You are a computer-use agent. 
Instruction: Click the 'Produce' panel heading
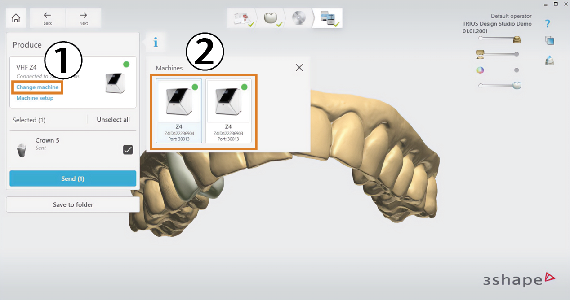tap(27, 45)
